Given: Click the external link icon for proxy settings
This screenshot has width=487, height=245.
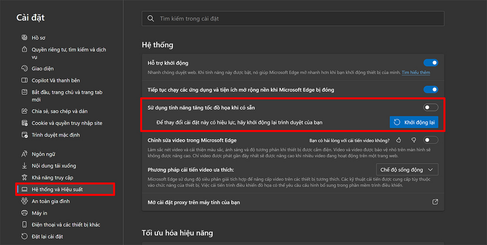Looking at the screenshot, I should [435, 202].
